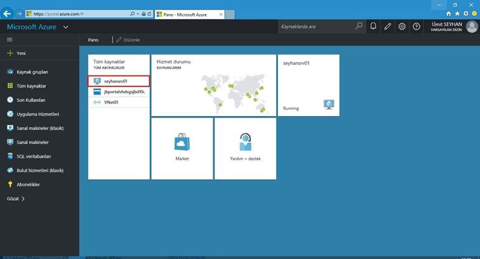Click the smiley feedback icon in browser
The height and width of the screenshot is (259, 480).
(x=474, y=14)
